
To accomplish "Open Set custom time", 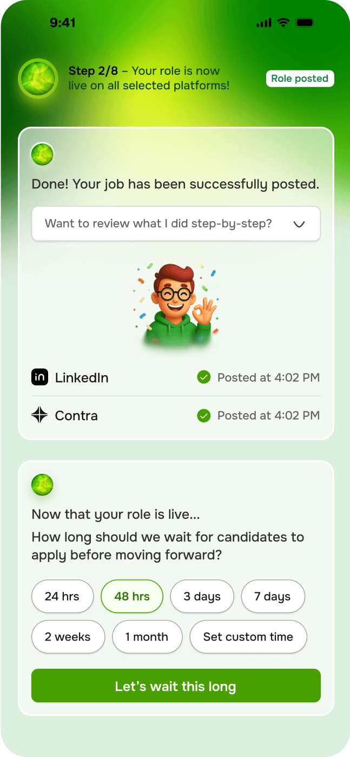I will pos(248,637).
